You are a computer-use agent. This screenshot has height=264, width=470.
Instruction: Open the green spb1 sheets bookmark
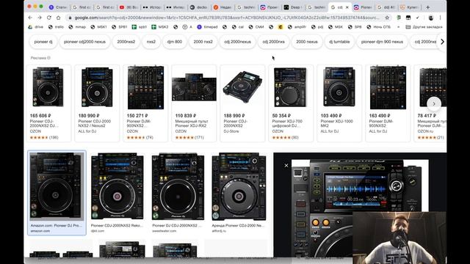click(x=140, y=27)
